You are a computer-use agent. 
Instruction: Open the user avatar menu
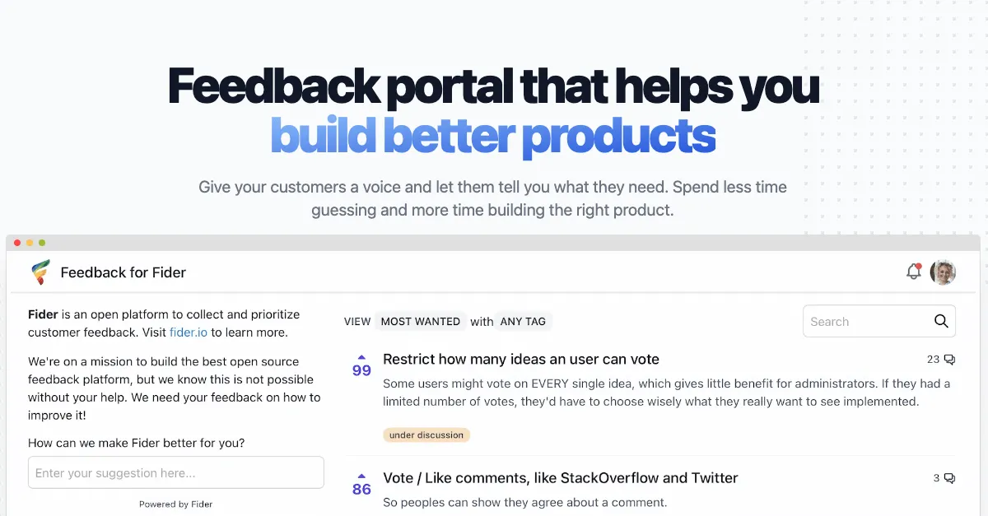click(x=943, y=272)
